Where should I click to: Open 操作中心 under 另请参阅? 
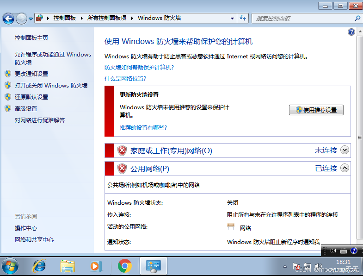click(26, 228)
